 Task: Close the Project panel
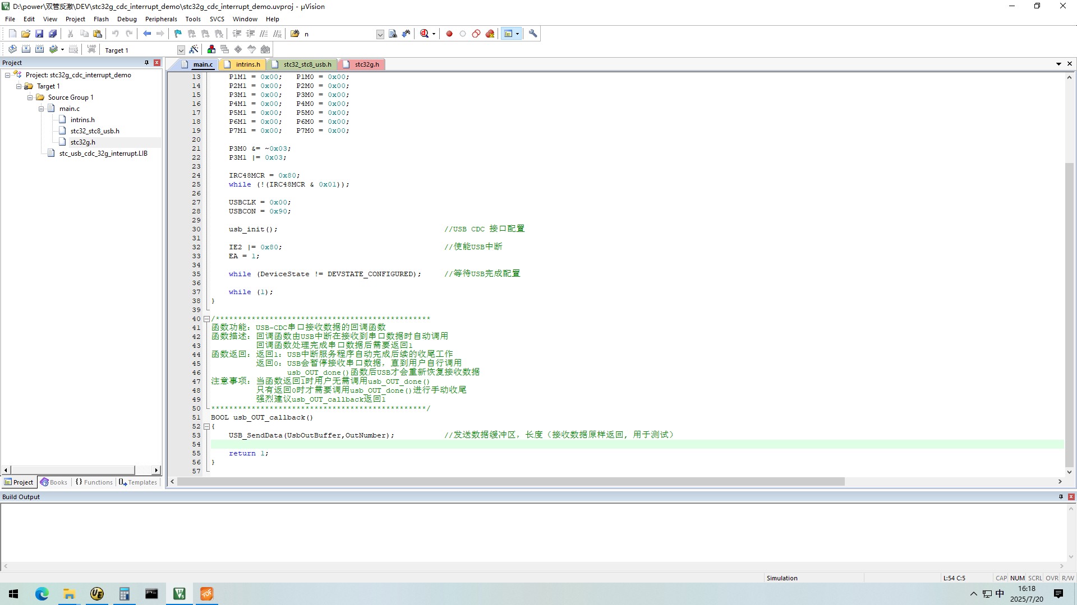coord(157,63)
